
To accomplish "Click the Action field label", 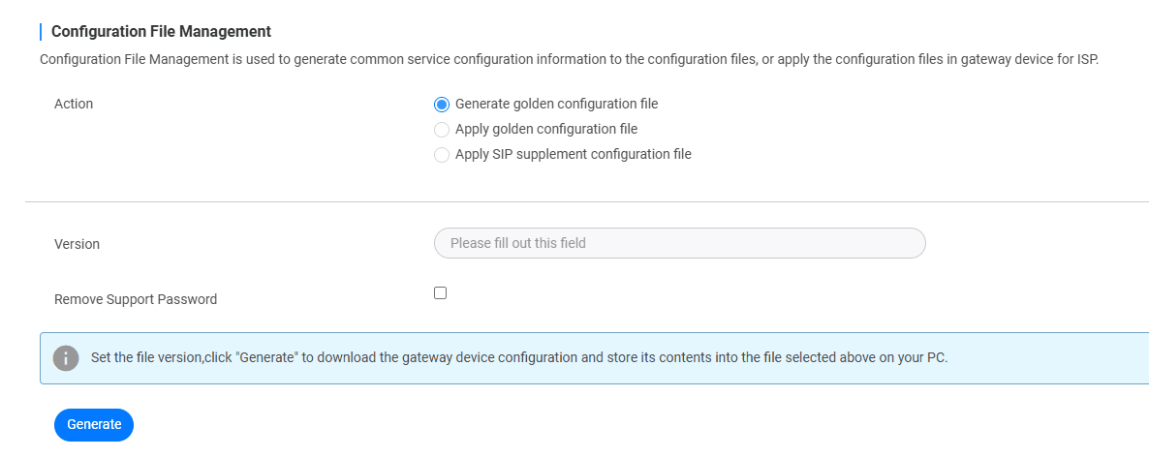I will (x=74, y=104).
